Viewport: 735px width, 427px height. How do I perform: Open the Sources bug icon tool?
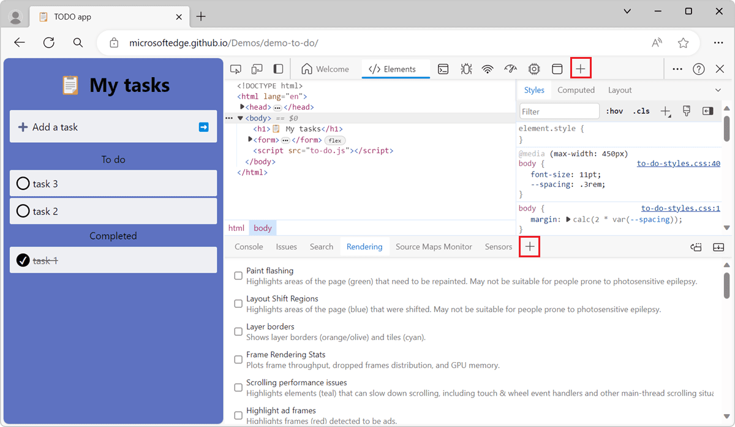click(466, 69)
